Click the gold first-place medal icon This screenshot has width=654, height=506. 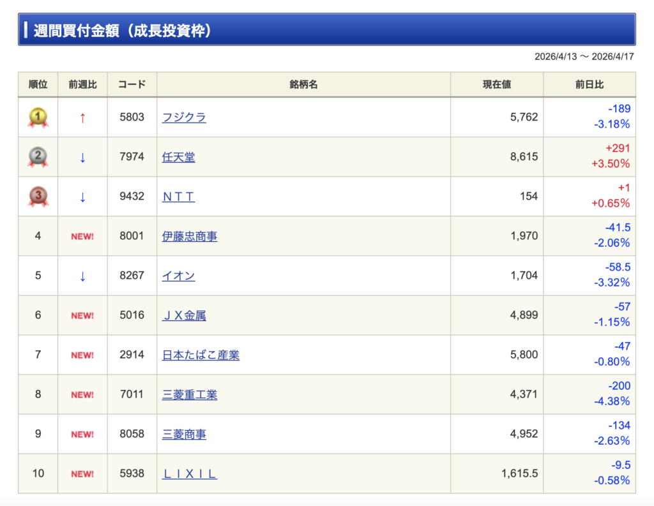[x=38, y=117]
